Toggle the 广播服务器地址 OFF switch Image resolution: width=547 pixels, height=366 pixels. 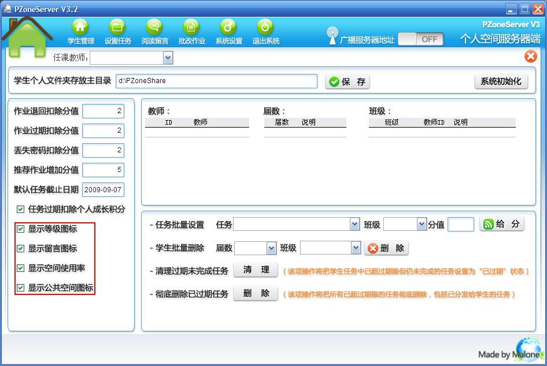(x=420, y=39)
